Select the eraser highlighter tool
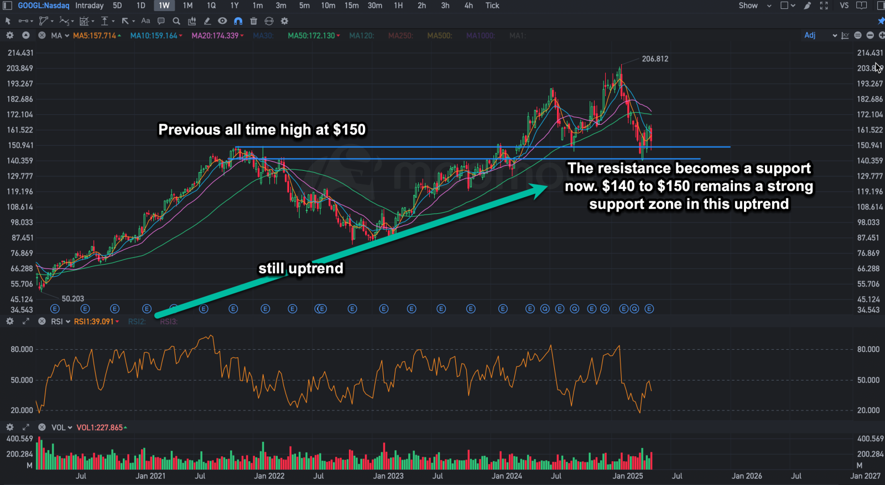Viewport: 885px width, 485px height. pos(207,21)
